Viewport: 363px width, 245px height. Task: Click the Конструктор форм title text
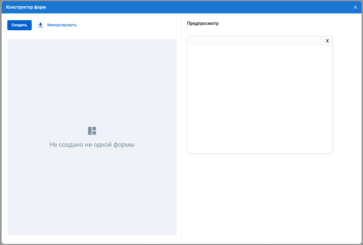pos(26,7)
